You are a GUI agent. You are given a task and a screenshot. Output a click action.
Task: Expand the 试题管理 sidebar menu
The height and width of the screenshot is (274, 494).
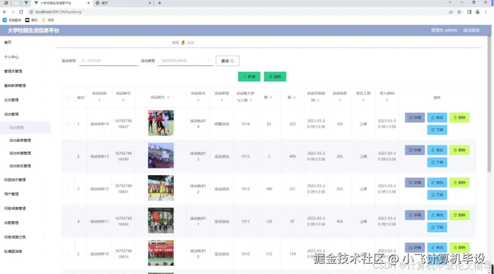point(25,223)
